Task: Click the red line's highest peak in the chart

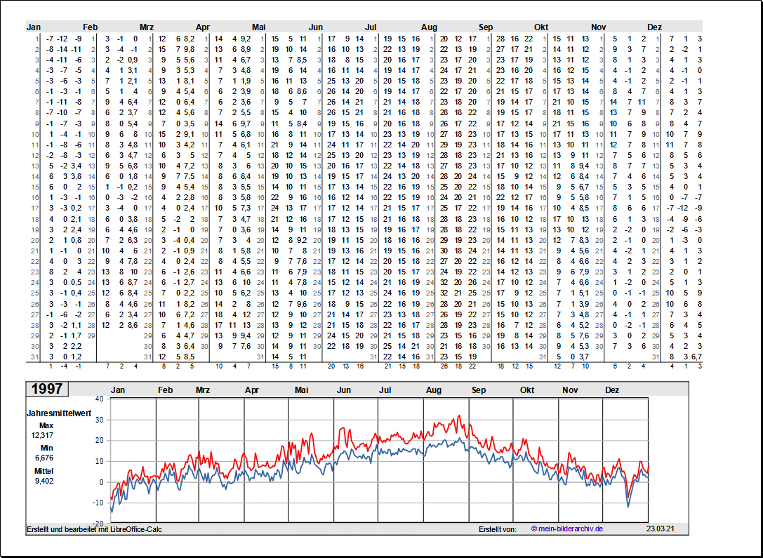Action: [x=459, y=416]
